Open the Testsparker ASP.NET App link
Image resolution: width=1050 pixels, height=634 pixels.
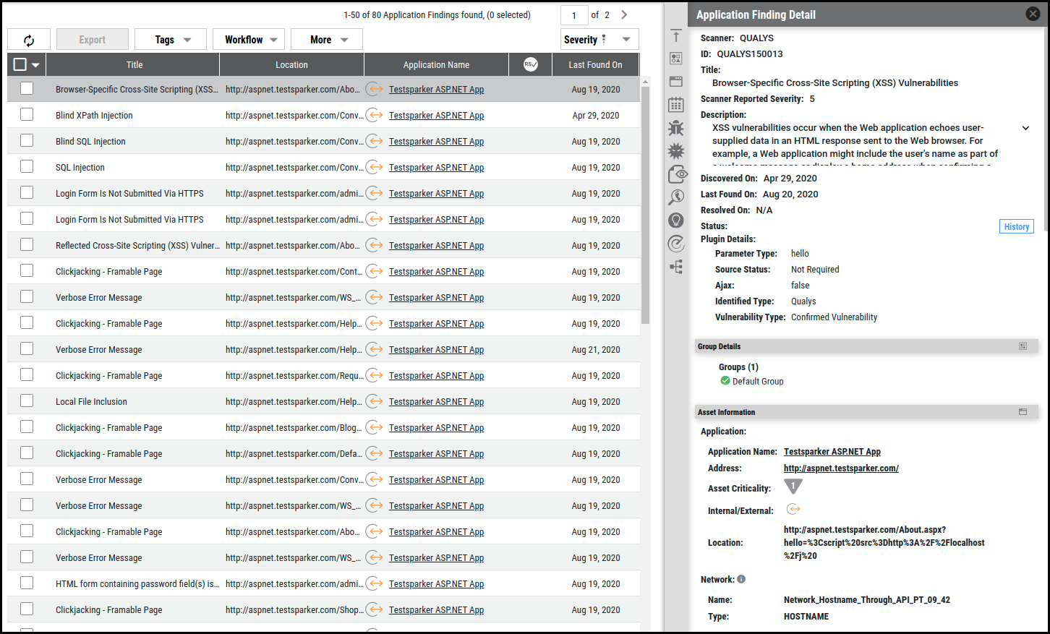(x=832, y=451)
